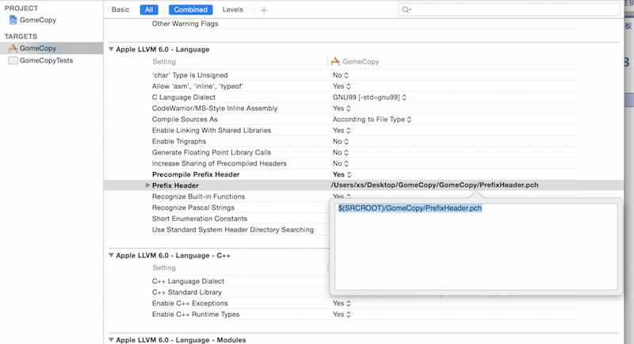Select Use Standard System Header Directory Searching
The image size is (634, 344).
tap(233, 230)
